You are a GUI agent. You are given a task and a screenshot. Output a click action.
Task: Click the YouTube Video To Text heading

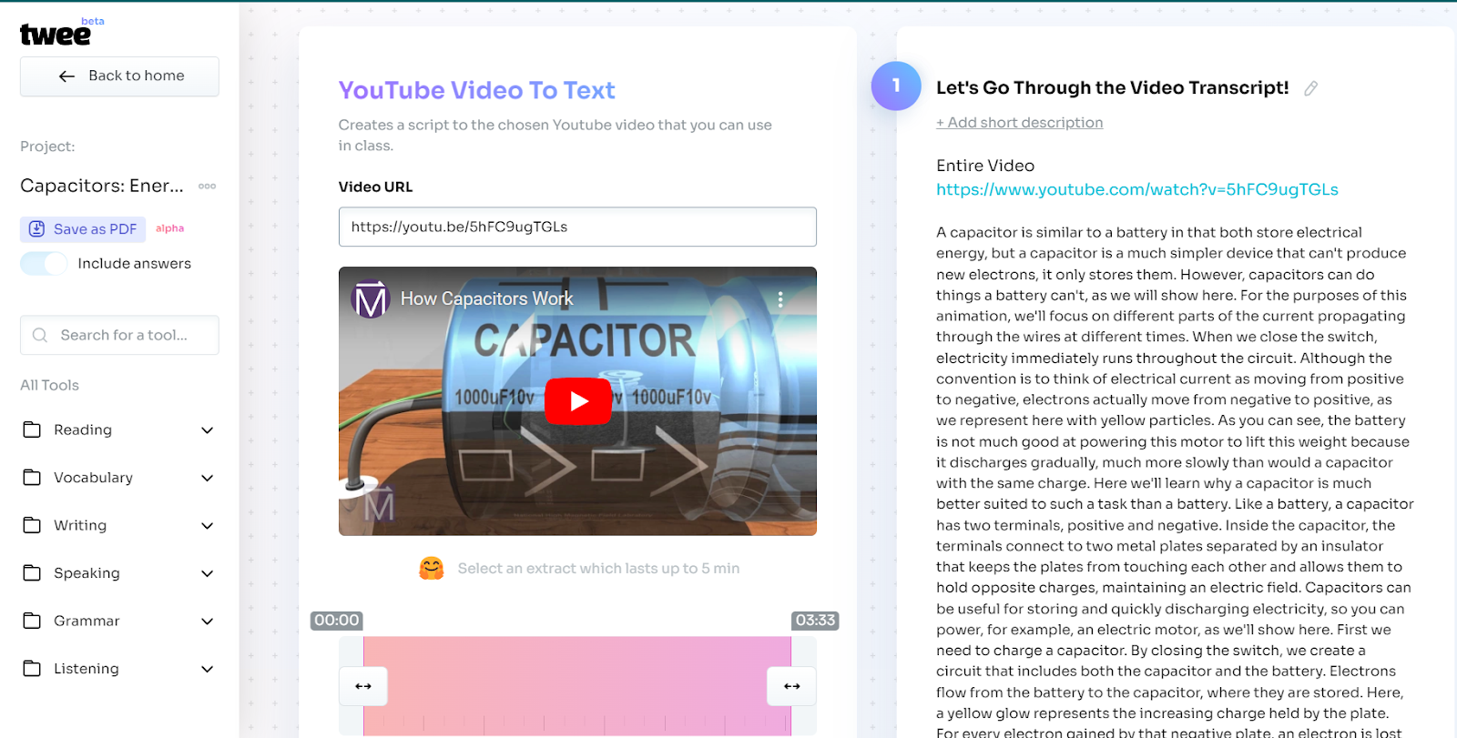[x=476, y=90]
